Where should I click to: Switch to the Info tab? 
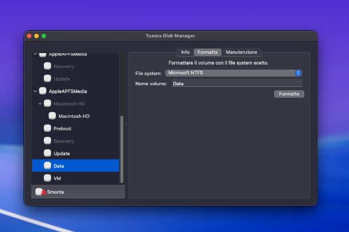[x=185, y=52]
